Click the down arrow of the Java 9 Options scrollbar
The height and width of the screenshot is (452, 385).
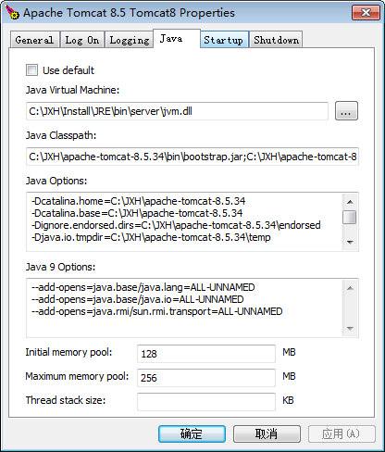coord(350,328)
